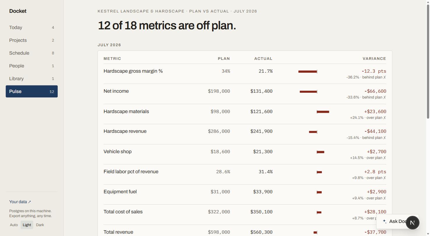Select the Hardscape revenue metric name
430x236 pixels.
click(x=125, y=131)
